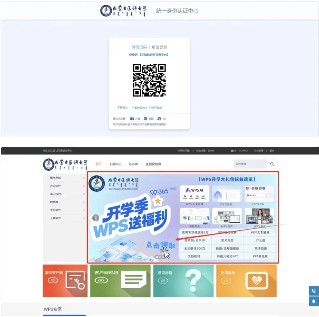Click the Chrome (谷歌) browser icon
The height and width of the screenshot is (317, 319).
coord(145,118)
